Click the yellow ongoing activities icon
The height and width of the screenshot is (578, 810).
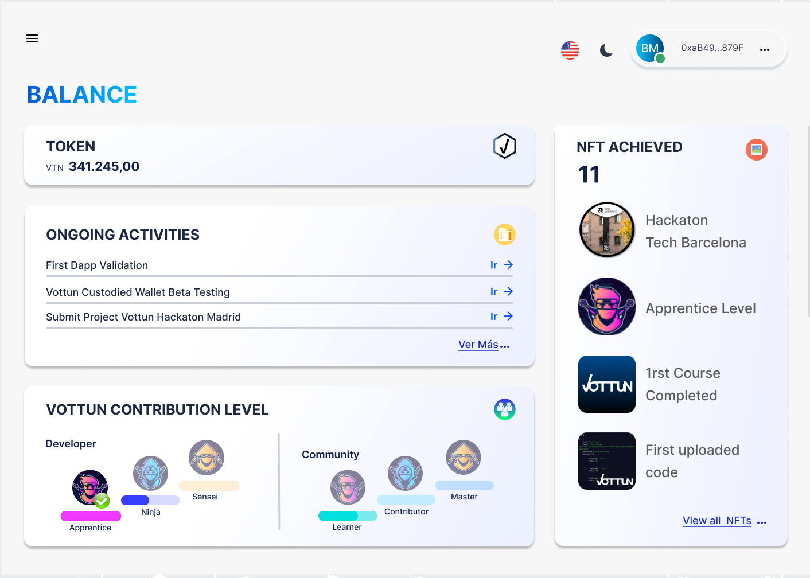(x=504, y=235)
